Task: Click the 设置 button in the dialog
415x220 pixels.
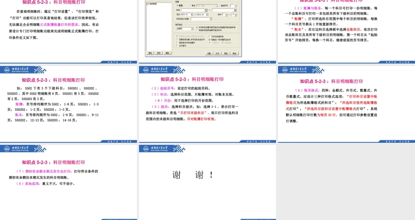Action: click(x=209, y=54)
